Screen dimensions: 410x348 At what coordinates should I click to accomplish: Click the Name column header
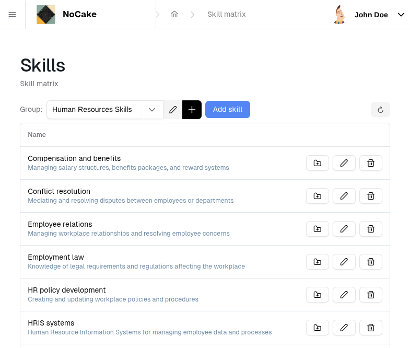tap(37, 135)
